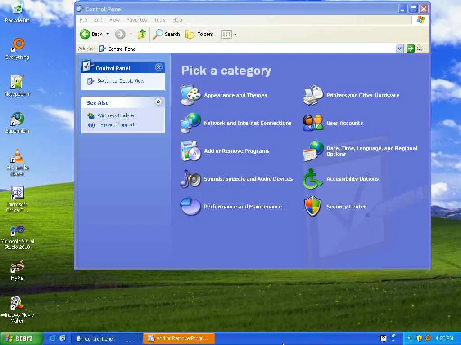Click Performance and Maintenance pie chart icon
The image size is (461, 345).
190,207
